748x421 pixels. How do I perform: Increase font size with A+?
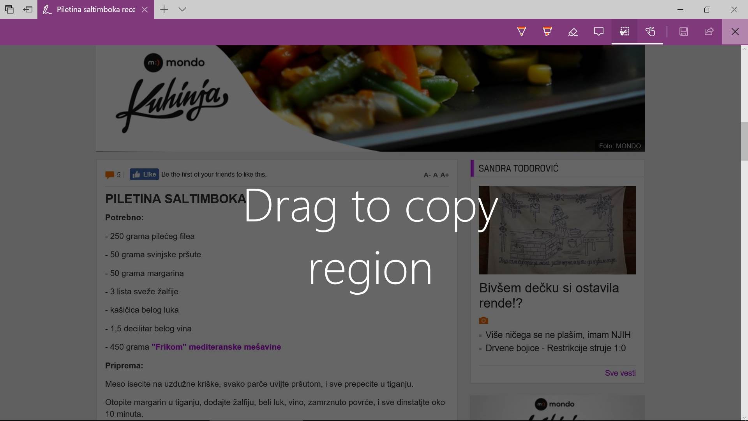(x=445, y=175)
